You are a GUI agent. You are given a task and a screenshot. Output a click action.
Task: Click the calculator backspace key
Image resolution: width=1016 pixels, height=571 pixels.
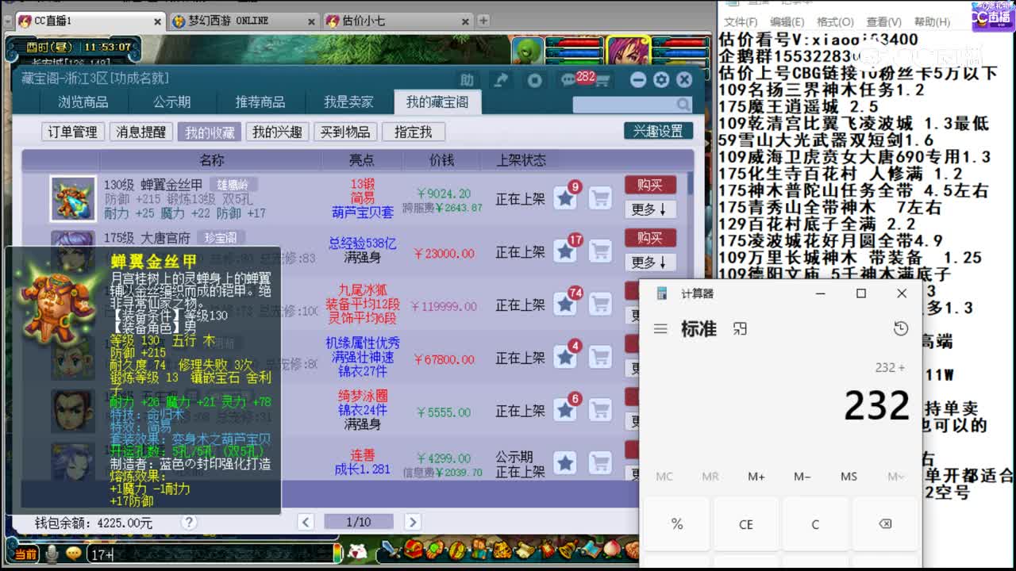point(884,524)
